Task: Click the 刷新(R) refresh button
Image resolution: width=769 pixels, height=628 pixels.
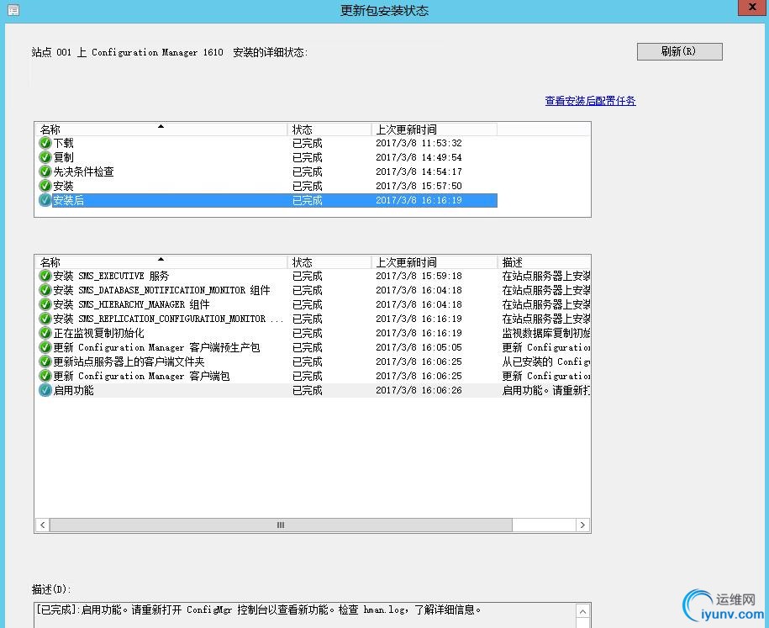Action: 679,51
